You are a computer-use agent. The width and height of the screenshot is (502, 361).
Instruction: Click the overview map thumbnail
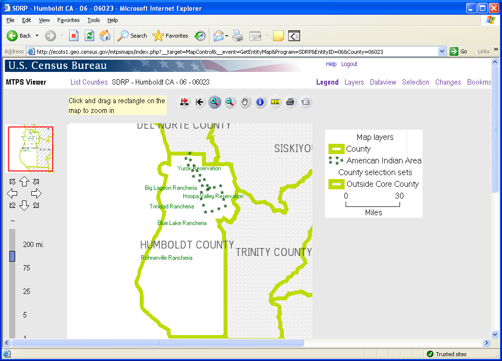[29, 149]
